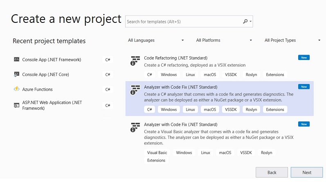Click the search magnifier icon
The width and height of the screenshot is (326, 182).
(245, 21)
